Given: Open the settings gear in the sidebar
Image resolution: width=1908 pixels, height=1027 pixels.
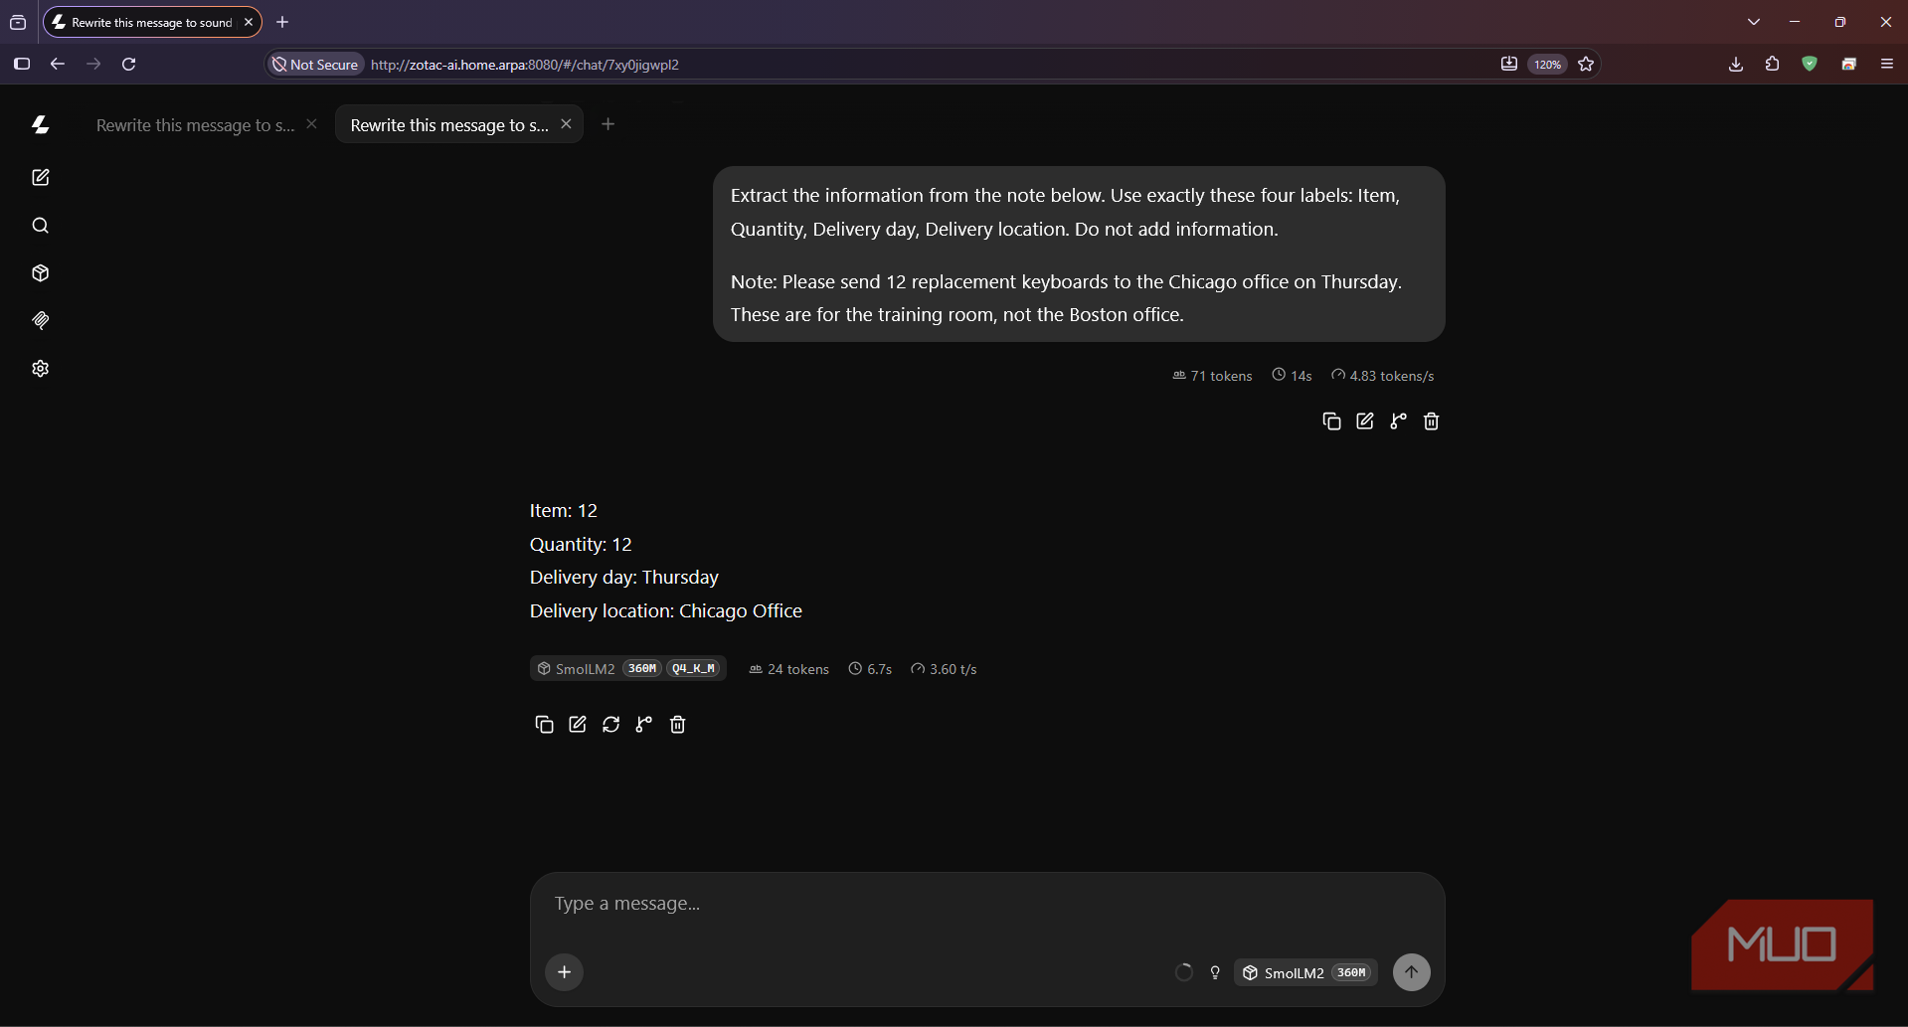Looking at the screenshot, I should tap(41, 369).
